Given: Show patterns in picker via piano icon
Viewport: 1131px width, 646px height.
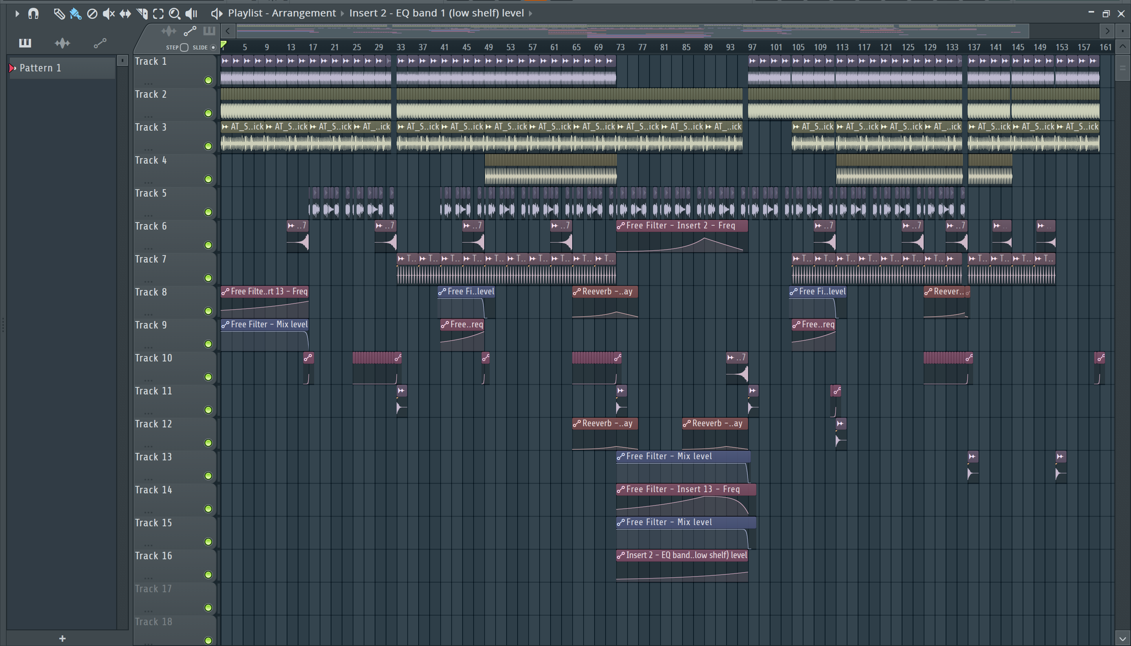Looking at the screenshot, I should click(x=25, y=43).
